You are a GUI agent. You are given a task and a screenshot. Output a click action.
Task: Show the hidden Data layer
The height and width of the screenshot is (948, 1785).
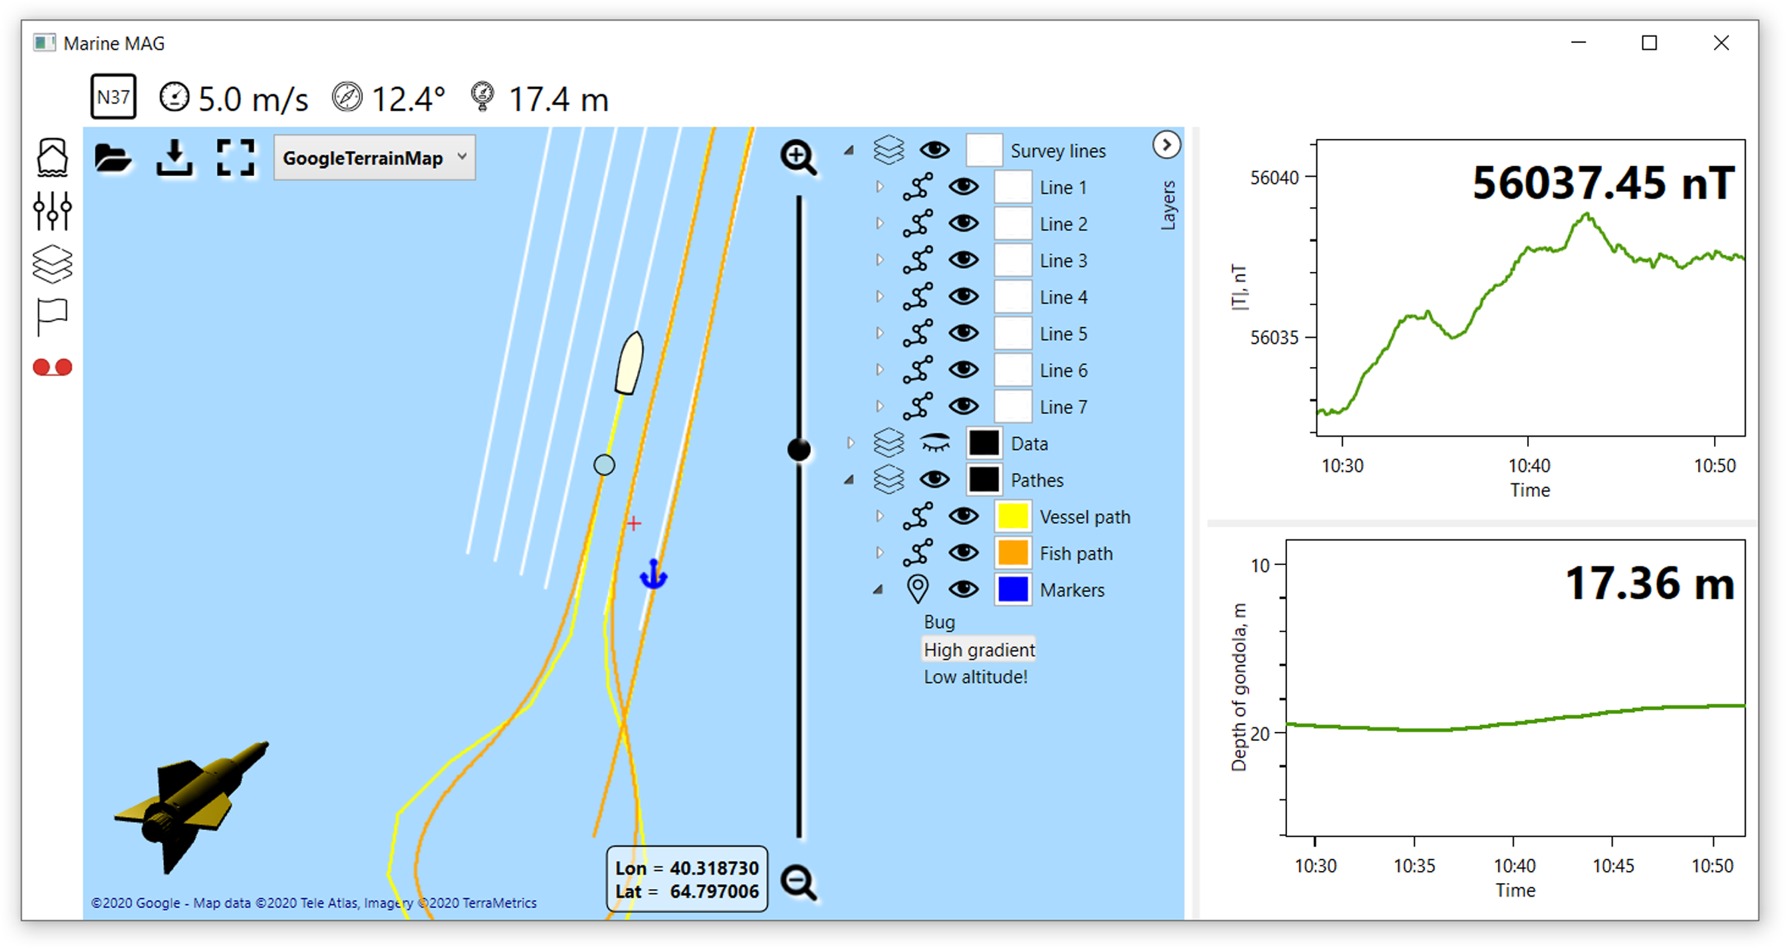coord(935,443)
